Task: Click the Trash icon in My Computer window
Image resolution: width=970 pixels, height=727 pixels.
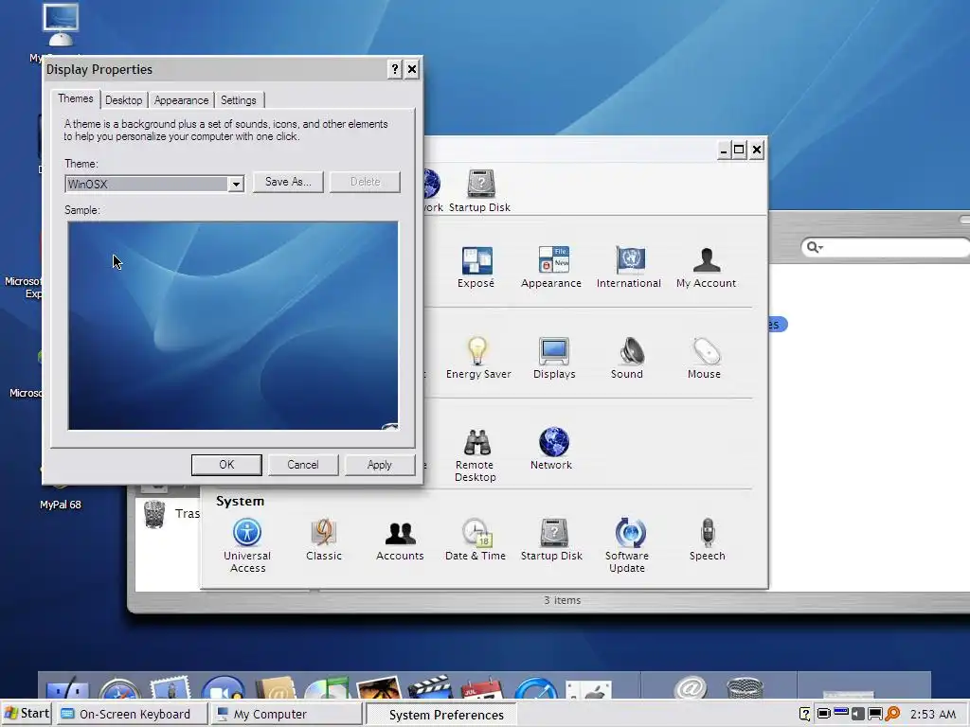Action: pyautogui.click(x=154, y=513)
